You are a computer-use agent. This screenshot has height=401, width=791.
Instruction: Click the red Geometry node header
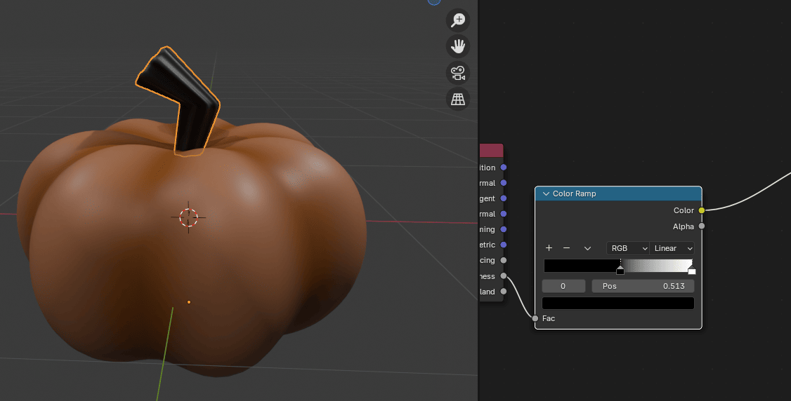[492, 151]
